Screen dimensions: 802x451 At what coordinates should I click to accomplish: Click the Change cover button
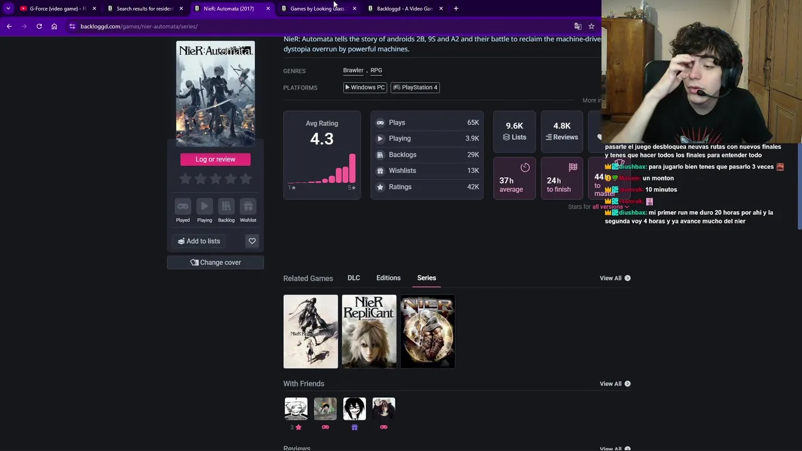216,262
